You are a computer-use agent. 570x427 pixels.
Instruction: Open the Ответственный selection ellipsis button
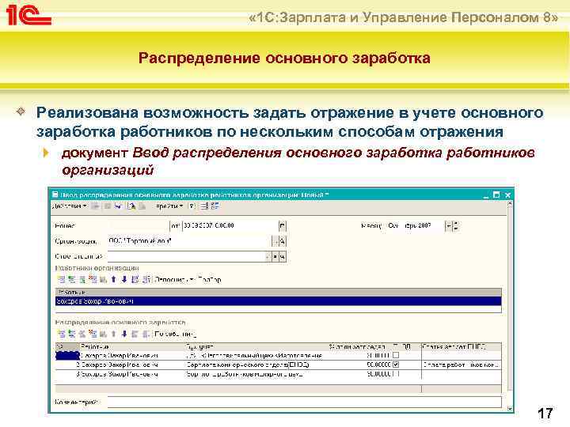[x=268, y=256]
